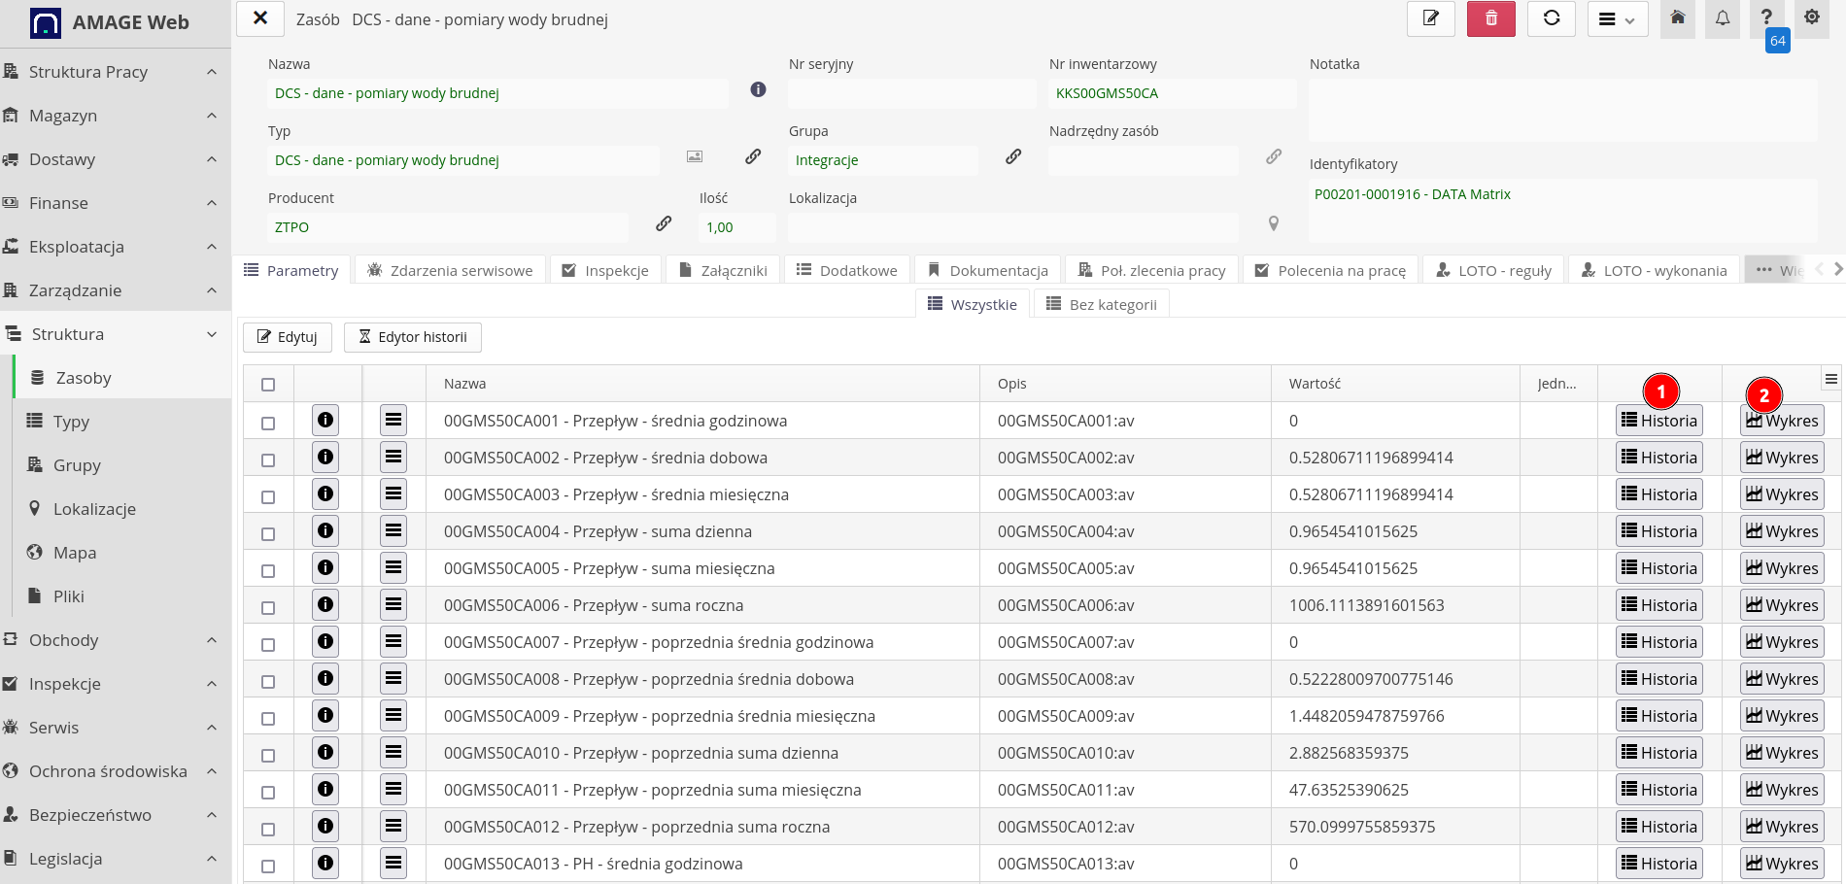Click link icon next to Producent field
Image resolution: width=1846 pixels, height=884 pixels.
pyautogui.click(x=664, y=224)
